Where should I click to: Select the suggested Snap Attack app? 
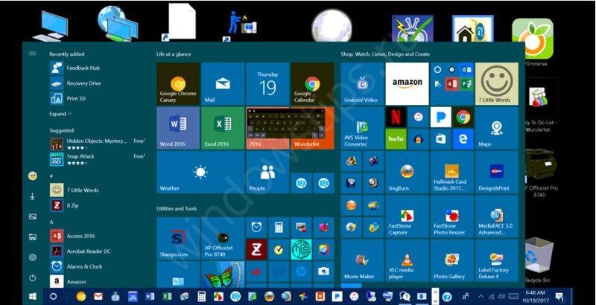[98, 159]
